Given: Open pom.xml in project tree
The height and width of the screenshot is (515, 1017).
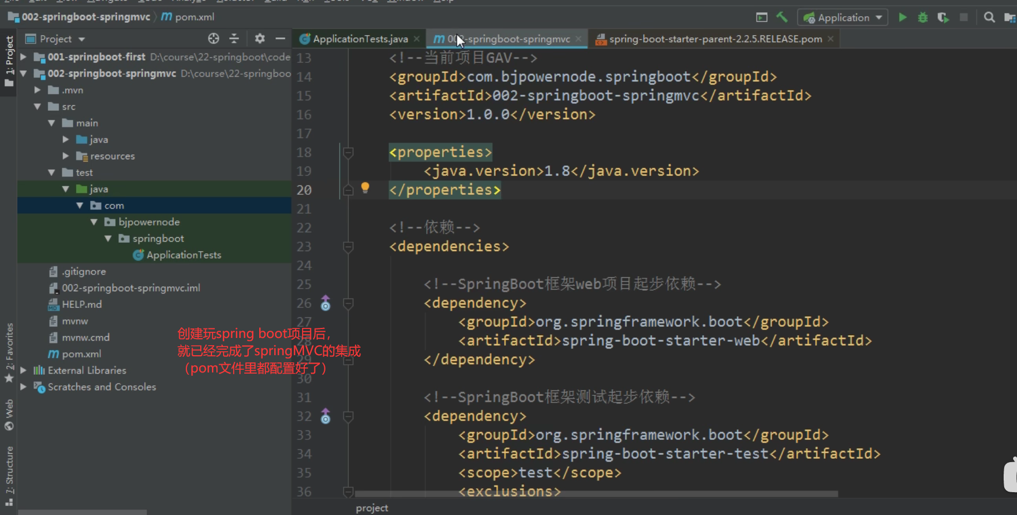Looking at the screenshot, I should coord(75,354).
